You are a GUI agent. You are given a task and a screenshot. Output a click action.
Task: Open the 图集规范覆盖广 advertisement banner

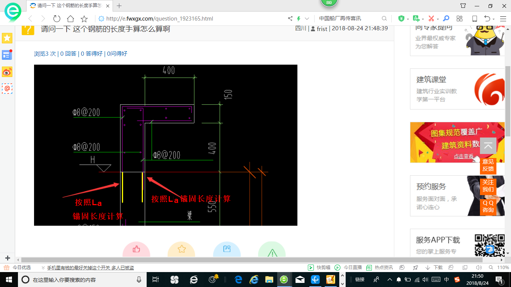(x=458, y=142)
